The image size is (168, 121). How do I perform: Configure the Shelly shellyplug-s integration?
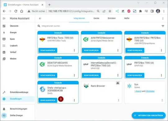tap(48, 100)
